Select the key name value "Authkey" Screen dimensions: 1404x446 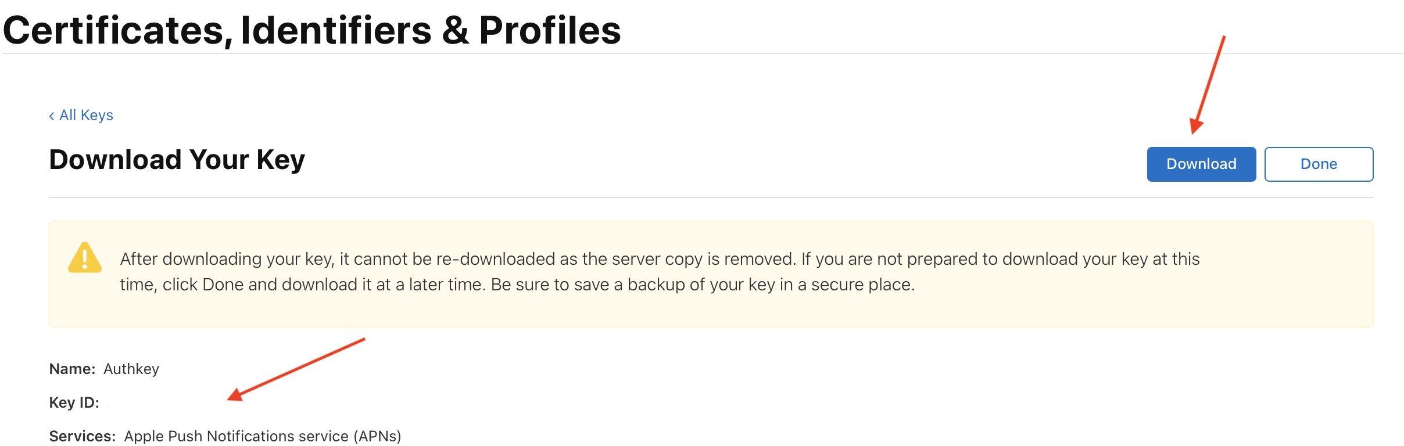(x=131, y=369)
